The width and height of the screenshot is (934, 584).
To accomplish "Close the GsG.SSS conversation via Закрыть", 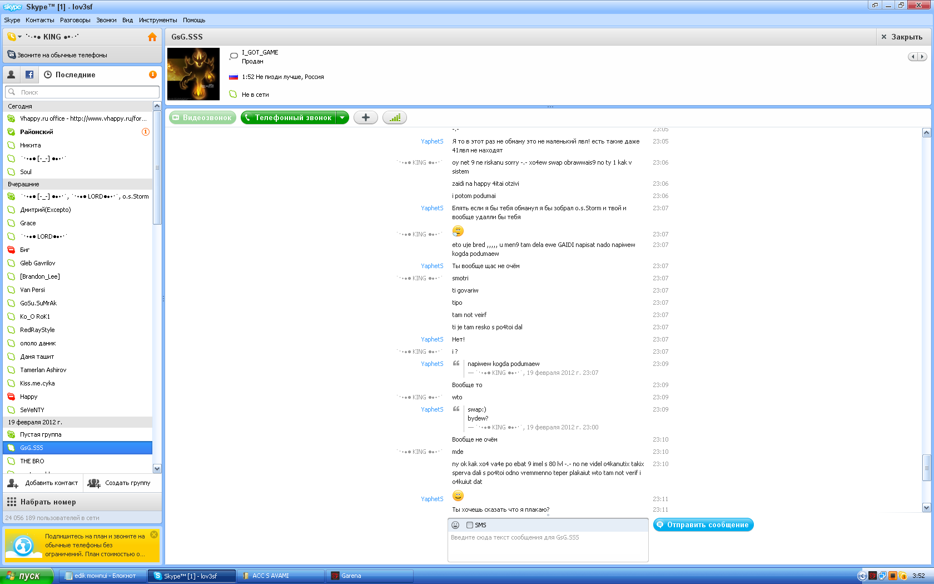I will (902, 37).
